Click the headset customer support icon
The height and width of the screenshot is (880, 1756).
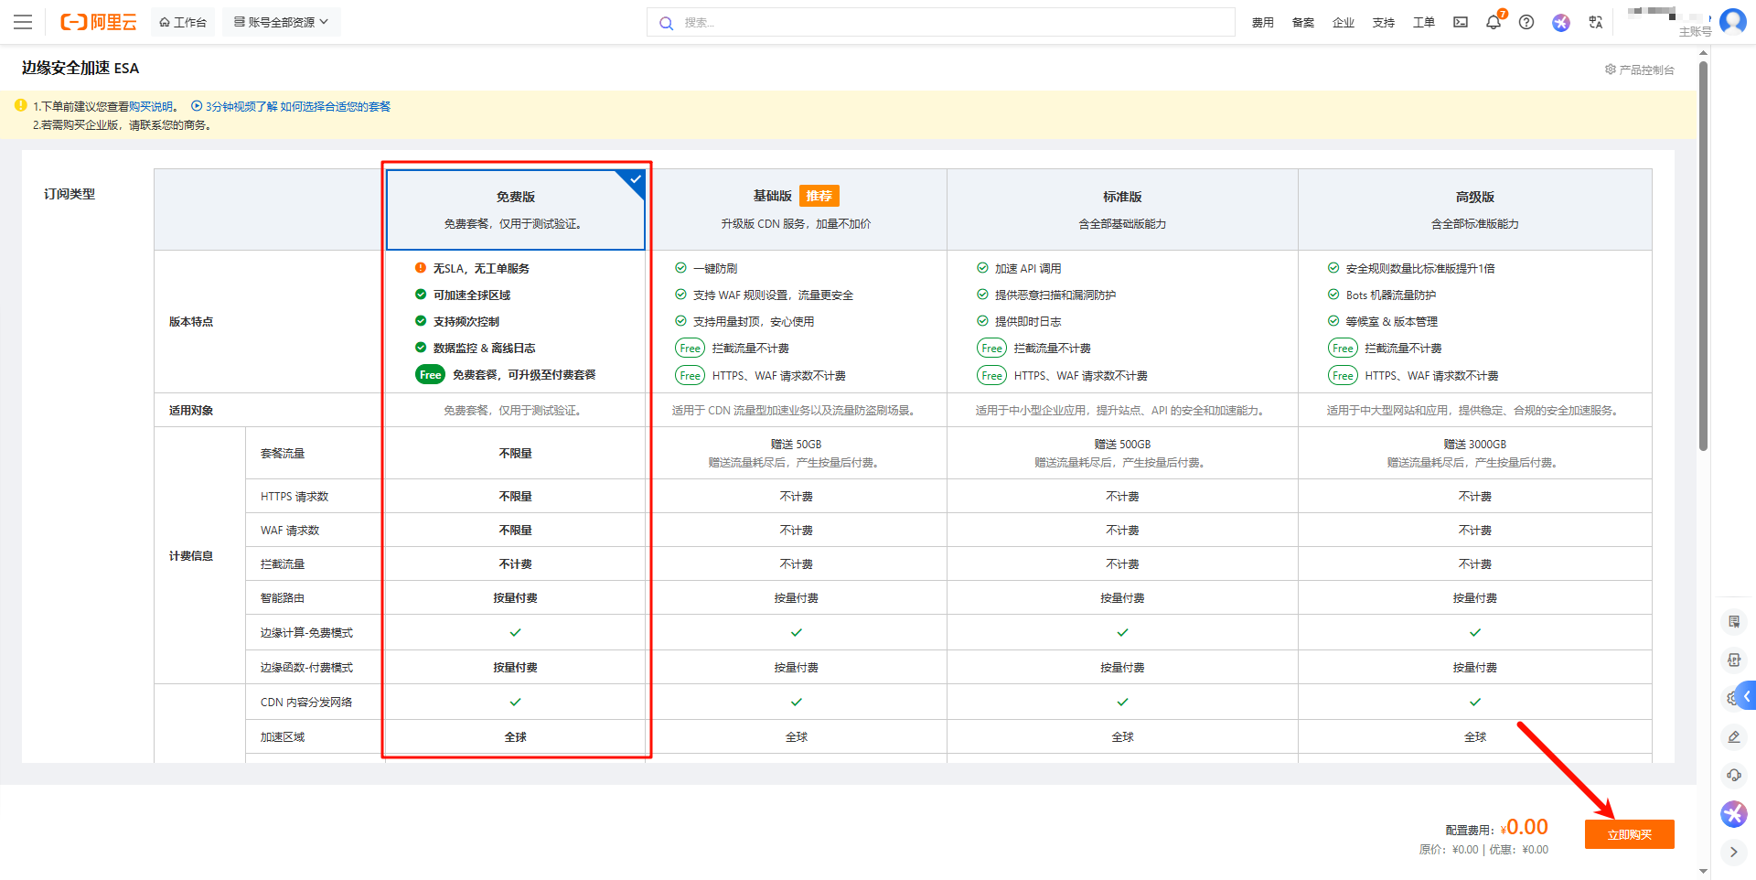[1733, 776]
